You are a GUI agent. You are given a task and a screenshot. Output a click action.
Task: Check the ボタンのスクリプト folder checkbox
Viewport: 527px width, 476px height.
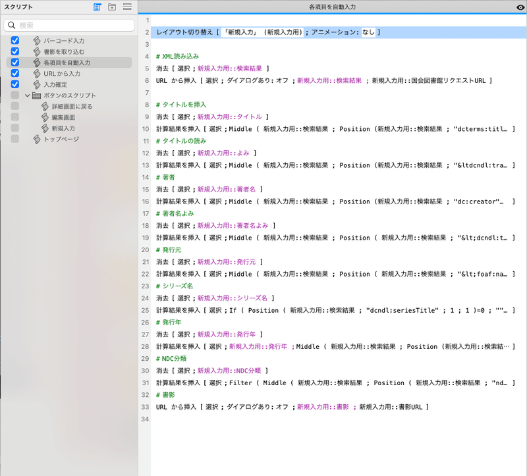coord(14,95)
